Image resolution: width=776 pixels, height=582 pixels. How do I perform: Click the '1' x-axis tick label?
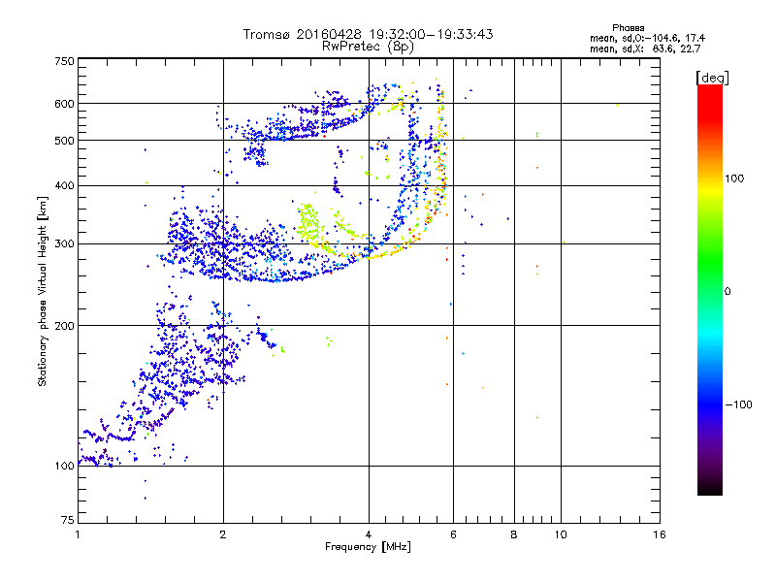click(78, 534)
